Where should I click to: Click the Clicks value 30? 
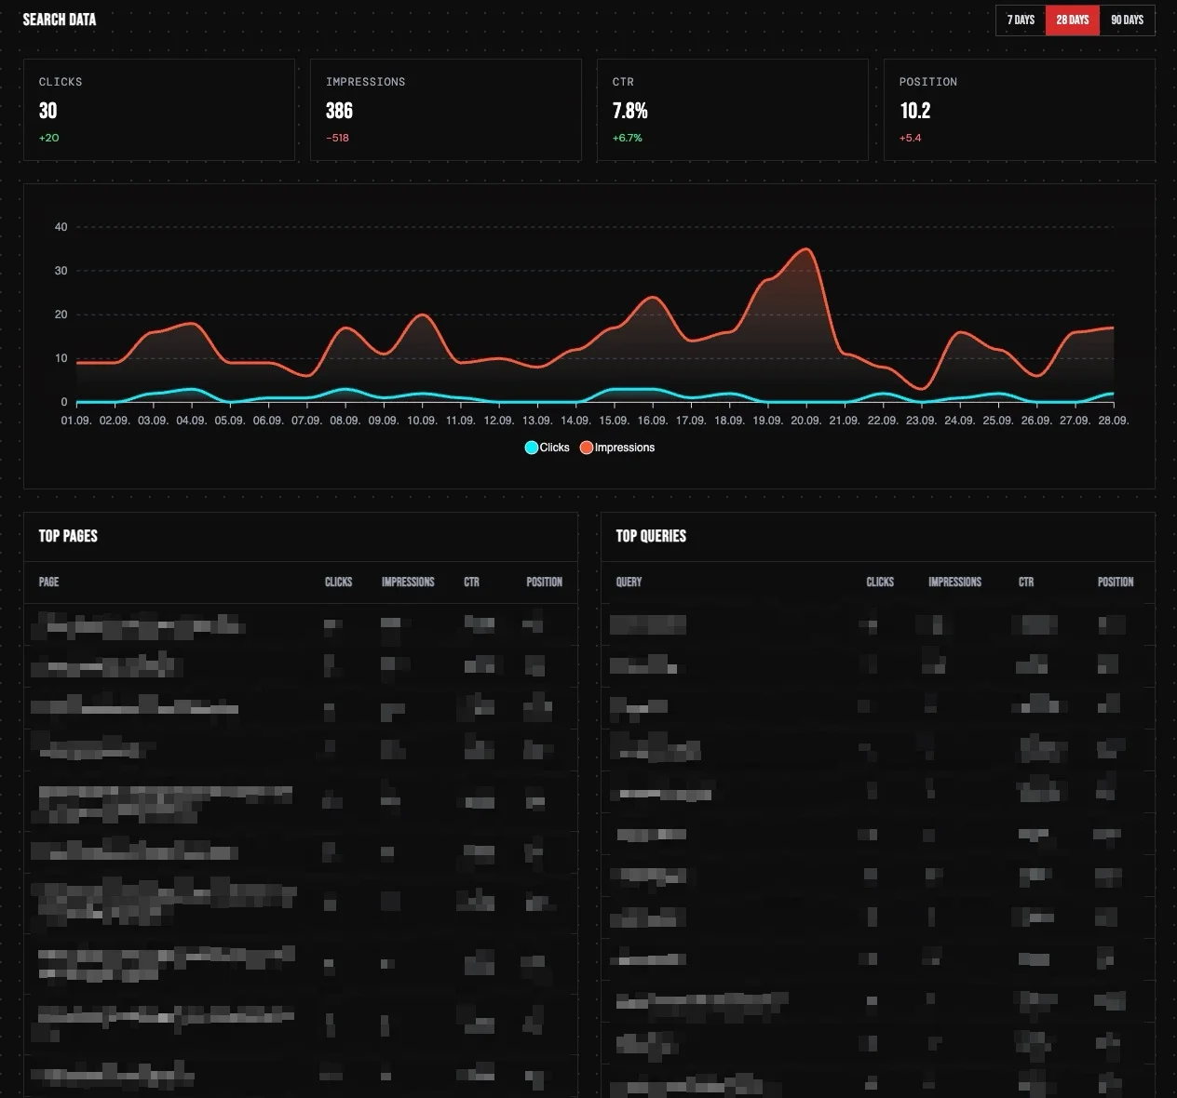pos(47,111)
